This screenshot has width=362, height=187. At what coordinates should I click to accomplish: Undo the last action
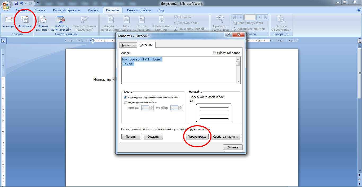tap(22, 3)
